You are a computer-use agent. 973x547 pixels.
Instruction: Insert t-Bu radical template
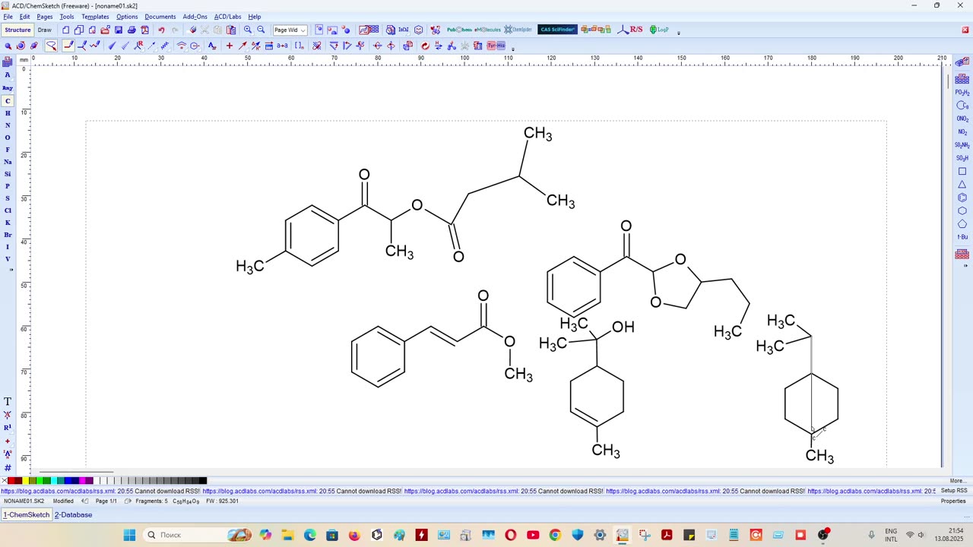(962, 237)
